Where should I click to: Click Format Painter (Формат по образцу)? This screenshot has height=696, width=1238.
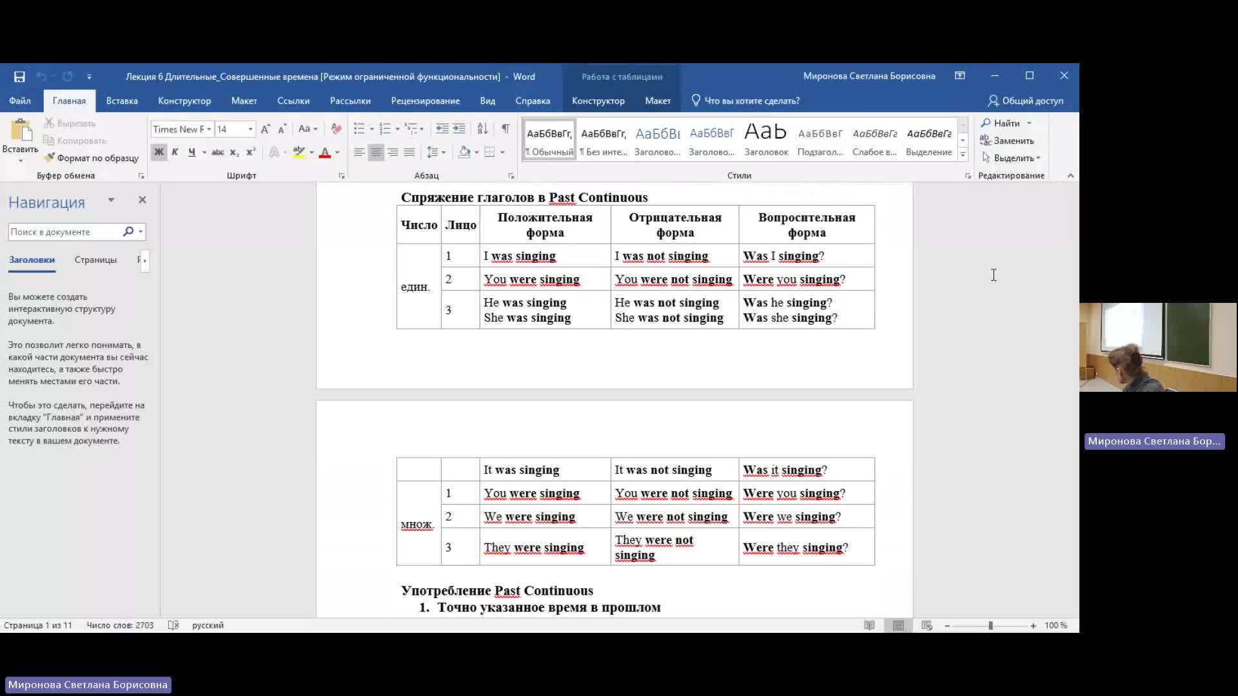point(91,158)
